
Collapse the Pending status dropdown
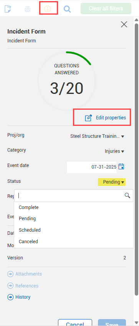pos(112,182)
